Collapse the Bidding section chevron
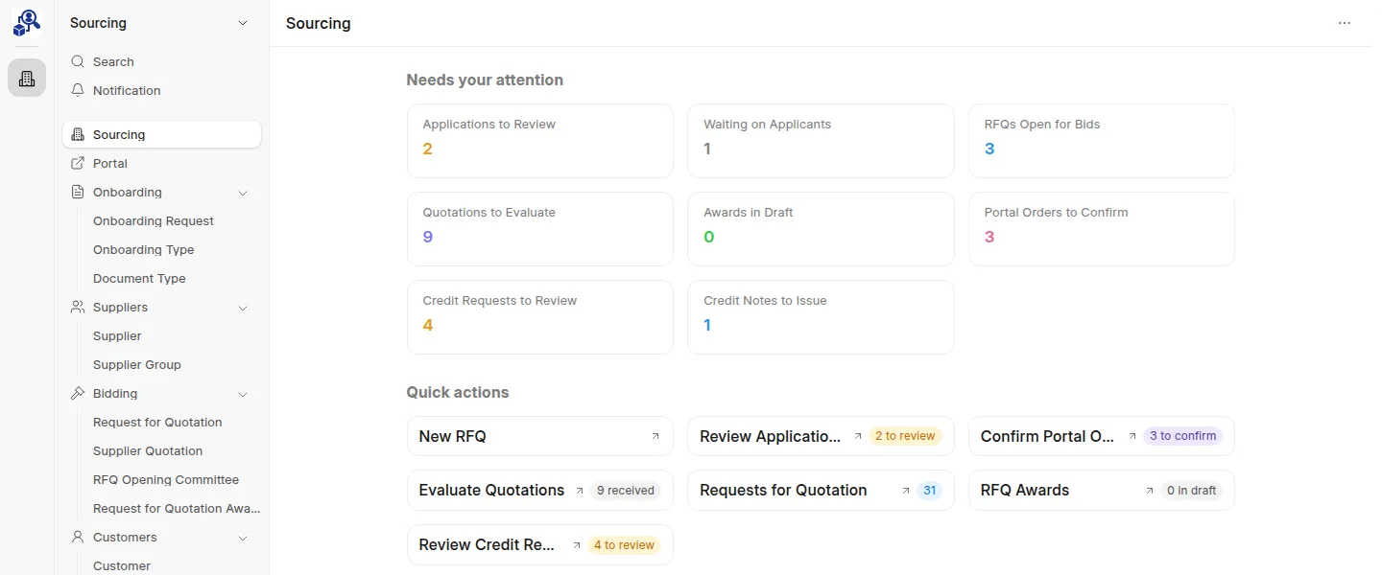This screenshot has width=1382, height=575. point(243,394)
